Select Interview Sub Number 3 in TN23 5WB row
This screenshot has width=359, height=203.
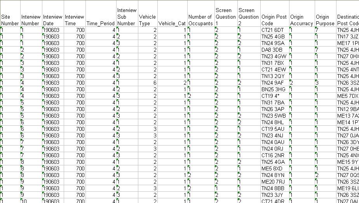[x=127, y=116]
